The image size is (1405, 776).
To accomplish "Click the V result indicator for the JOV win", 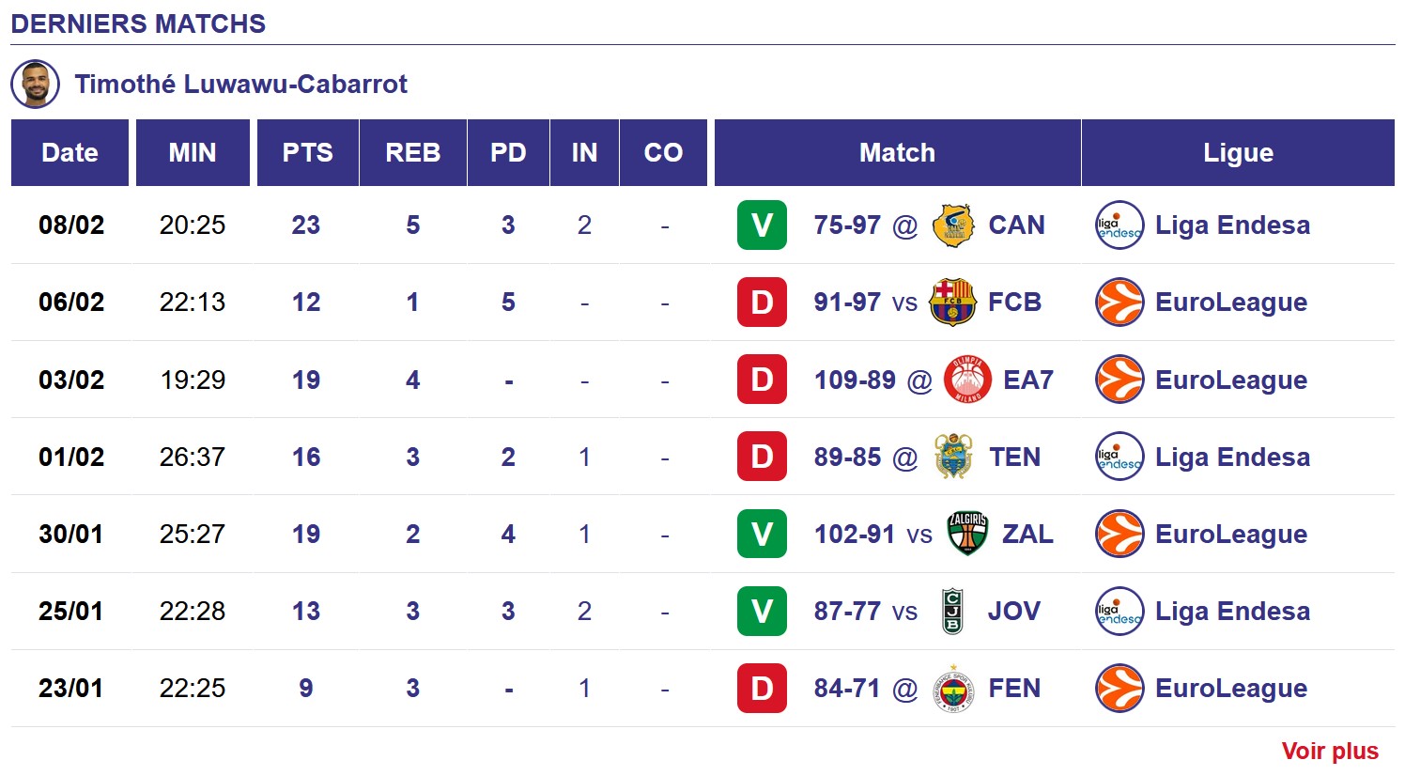I will (x=762, y=611).
